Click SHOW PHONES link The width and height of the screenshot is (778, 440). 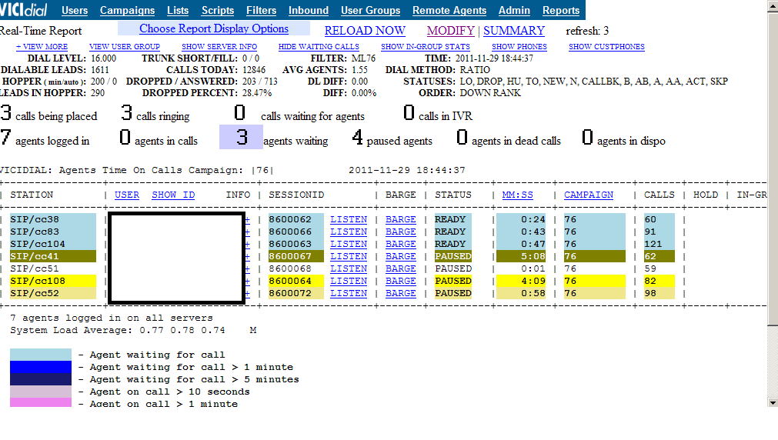pyautogui.click(x=519, y=47)
